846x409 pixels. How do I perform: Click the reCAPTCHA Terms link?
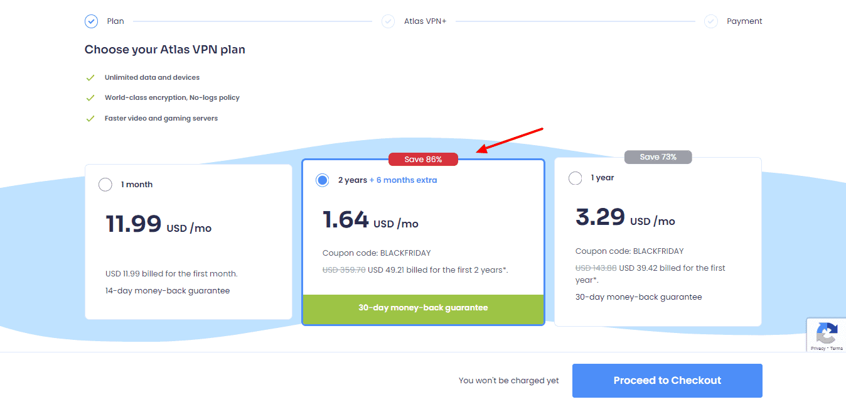837,348
